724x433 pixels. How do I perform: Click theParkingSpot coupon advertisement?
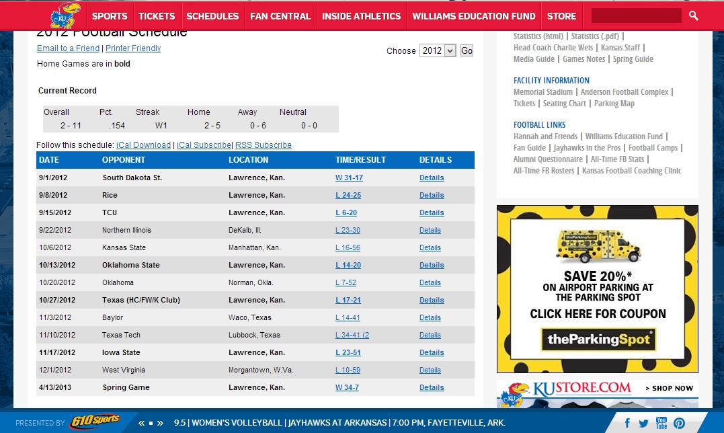(598, 289)
